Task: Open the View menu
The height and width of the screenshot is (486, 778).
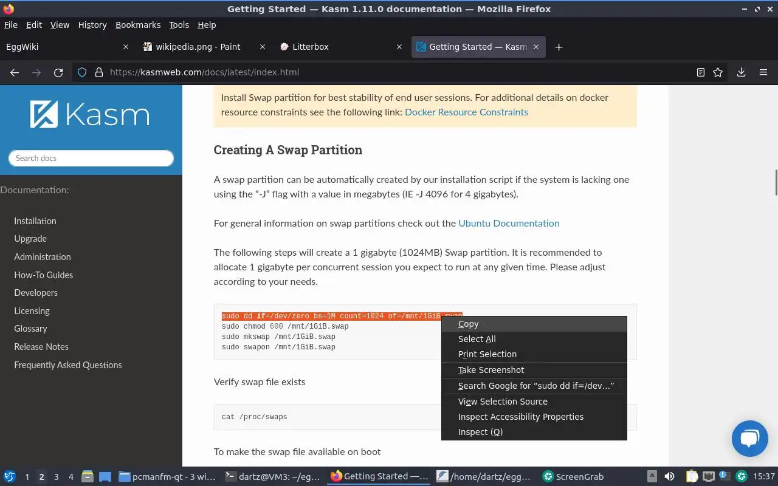Action: [x=60, y=25]
